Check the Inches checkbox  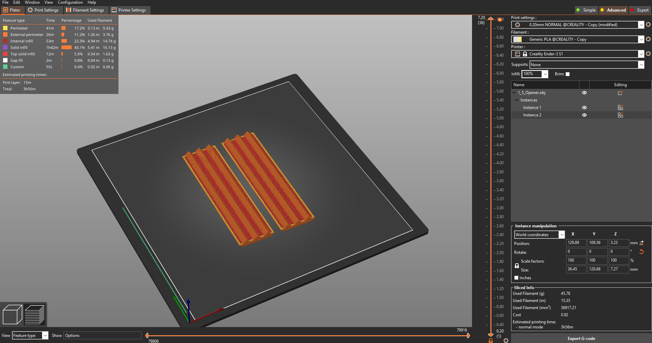click(x=516, y=278)
